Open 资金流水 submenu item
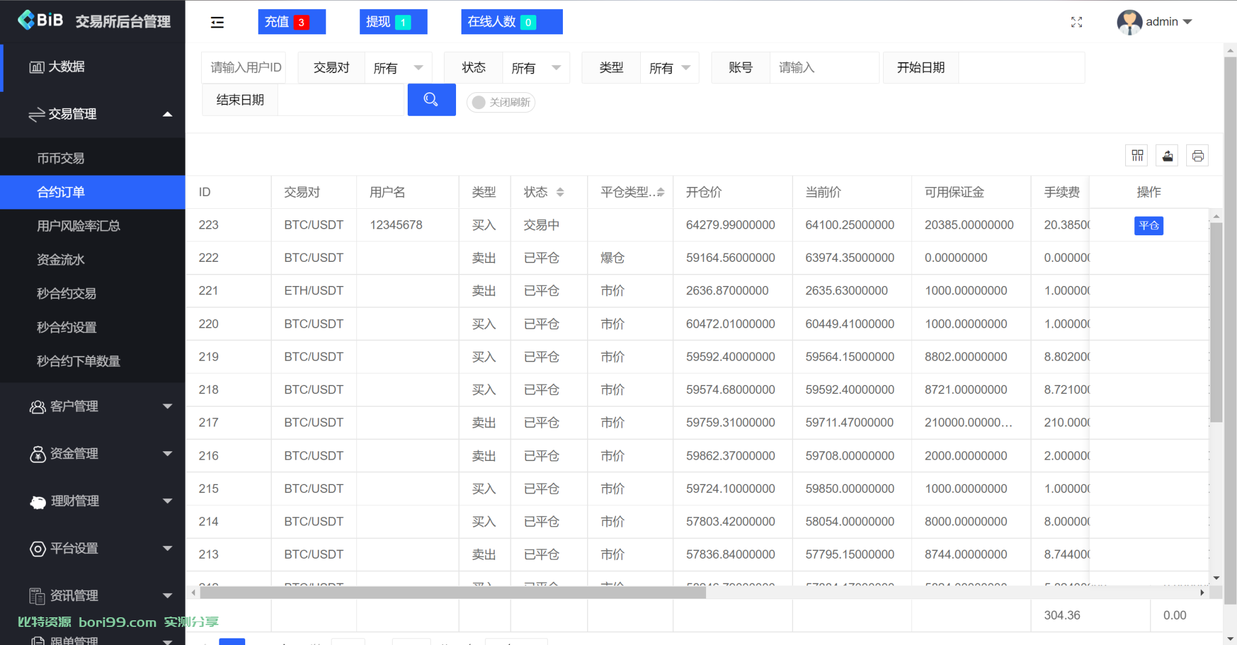Image resolution: width=1237 pixels, height=645 pixels. tap(92, 259)
